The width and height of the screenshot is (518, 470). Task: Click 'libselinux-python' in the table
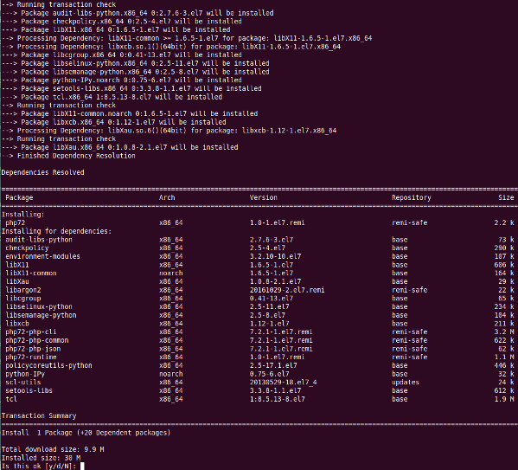(39, 306)
